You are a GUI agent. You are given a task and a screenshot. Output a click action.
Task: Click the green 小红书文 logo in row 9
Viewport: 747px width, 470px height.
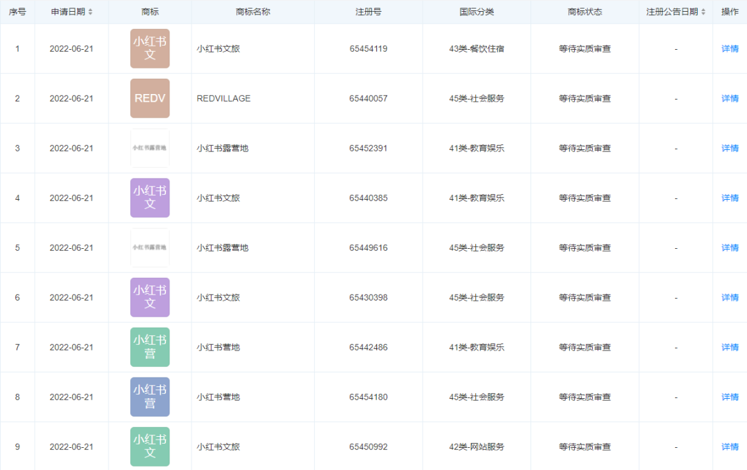pyautogui.click(x=150, y=447)
